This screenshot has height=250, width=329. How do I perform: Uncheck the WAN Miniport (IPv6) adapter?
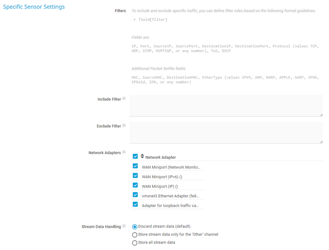click(x=135, y=176)
